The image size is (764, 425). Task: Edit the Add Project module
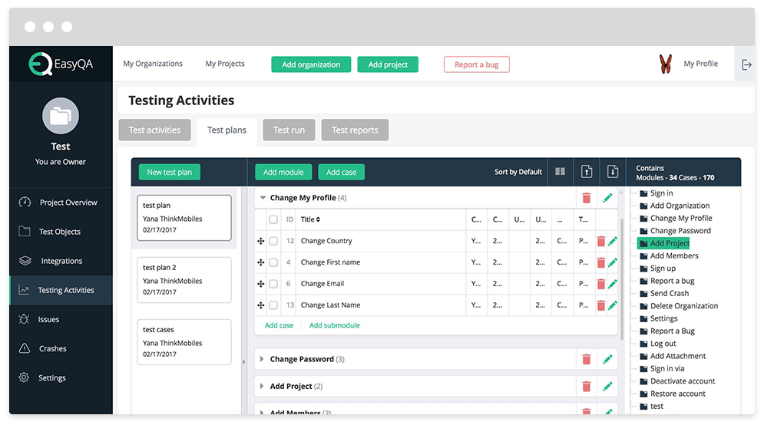tap(607, 387)
